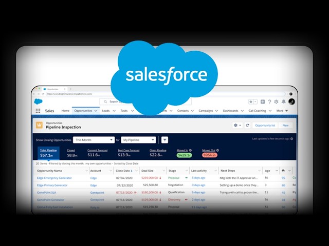The image size is (329, 246).
Task: Click the Salesforce global search field
Action: point(145,101)
